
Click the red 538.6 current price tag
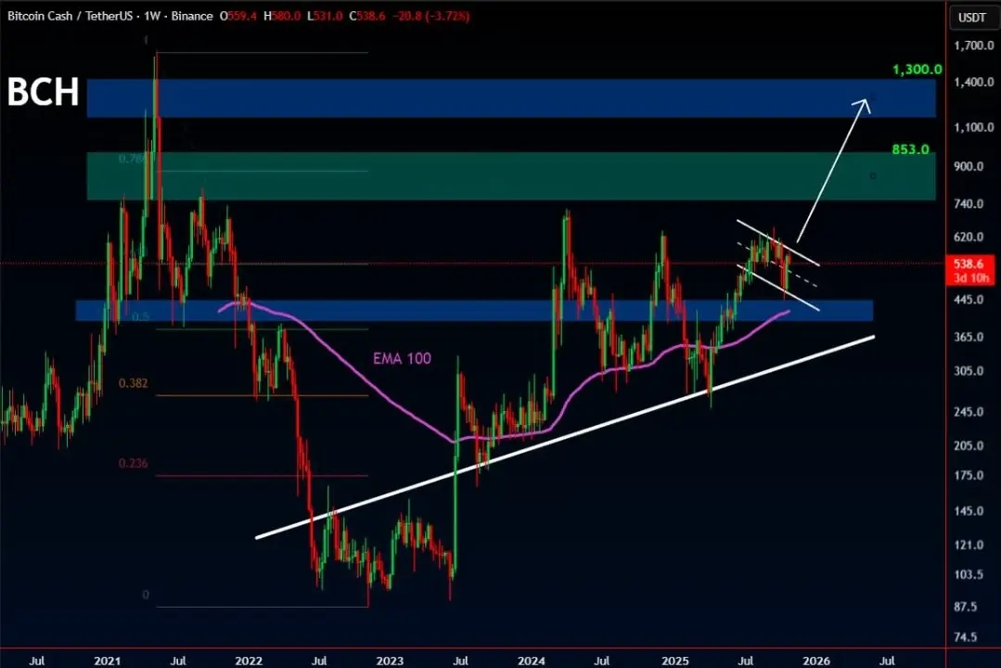pos(971,270)
